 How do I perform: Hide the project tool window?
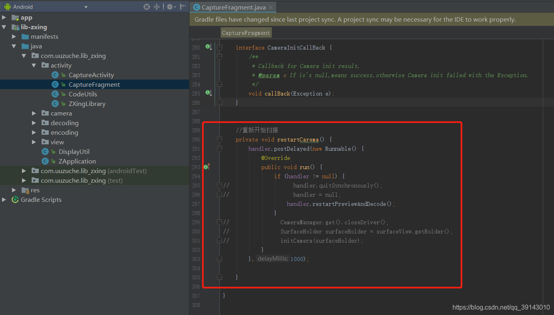pos(183,7)
